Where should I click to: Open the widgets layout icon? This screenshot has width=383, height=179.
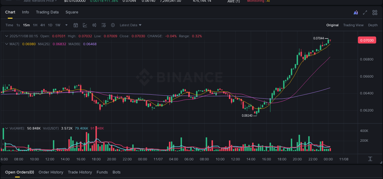375,13
